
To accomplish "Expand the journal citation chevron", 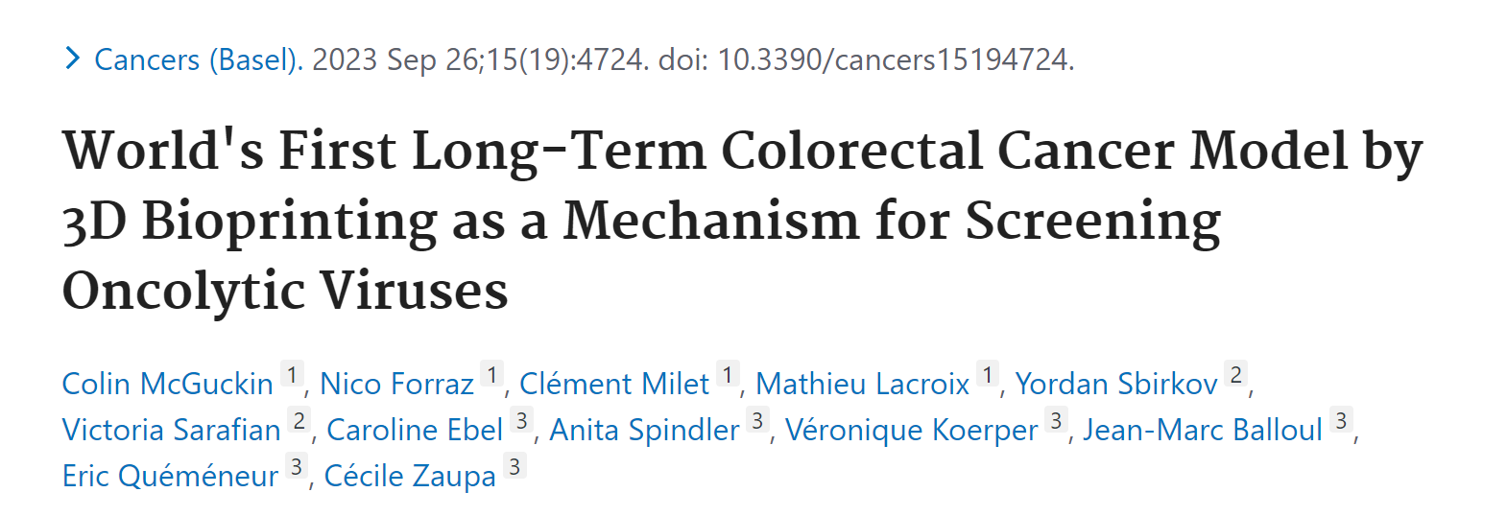I will pos(72,59).
